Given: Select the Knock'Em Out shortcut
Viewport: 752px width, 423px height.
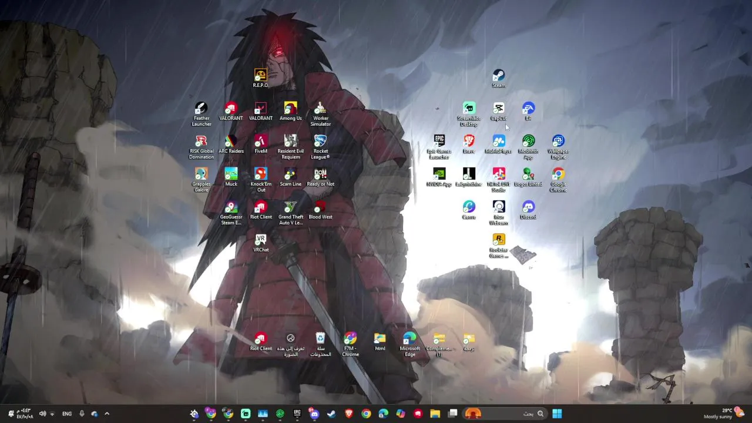Looking at the screenshot, I should tap(260, 180).
